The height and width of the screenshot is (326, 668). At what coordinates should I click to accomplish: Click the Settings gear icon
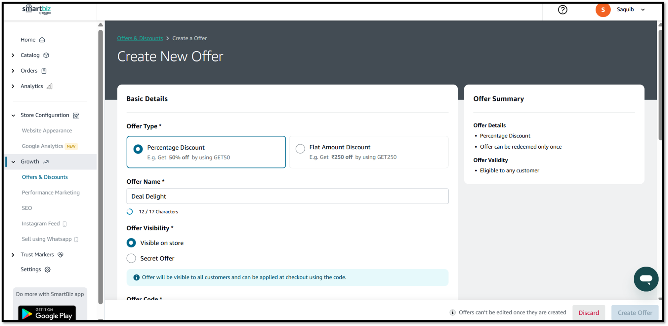click(48, 270)
